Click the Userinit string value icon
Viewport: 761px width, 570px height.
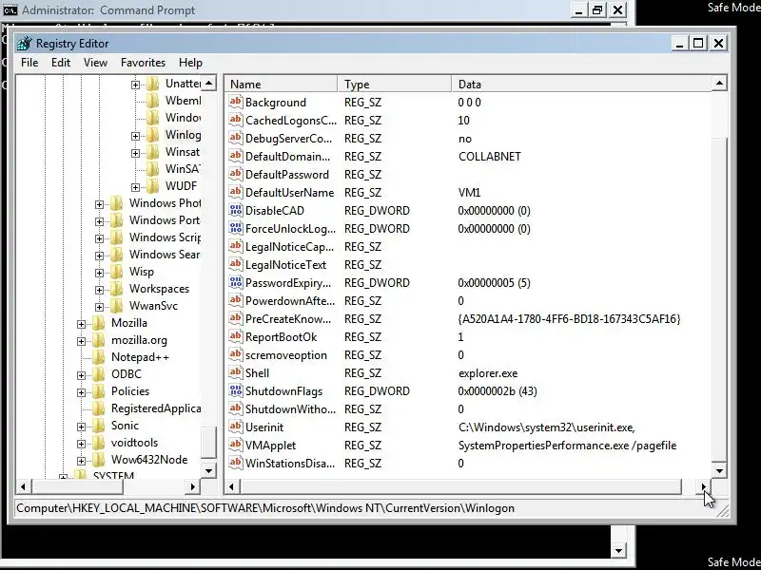[x=235, y=427]
